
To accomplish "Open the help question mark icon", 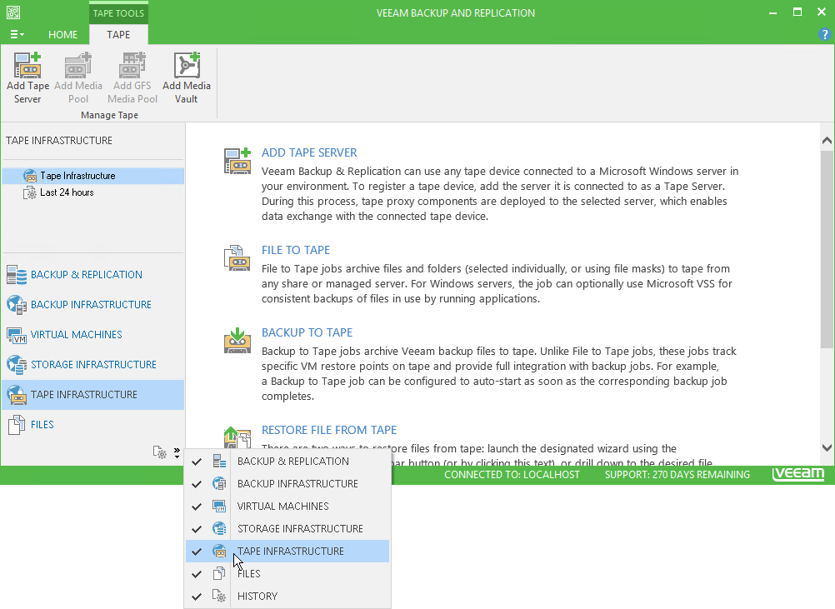I will pyautogui.click(x=824, y=35).
